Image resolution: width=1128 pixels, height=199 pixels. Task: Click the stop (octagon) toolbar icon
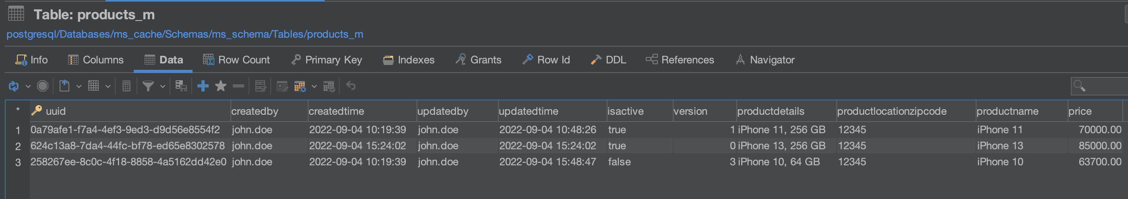point(42,86)
